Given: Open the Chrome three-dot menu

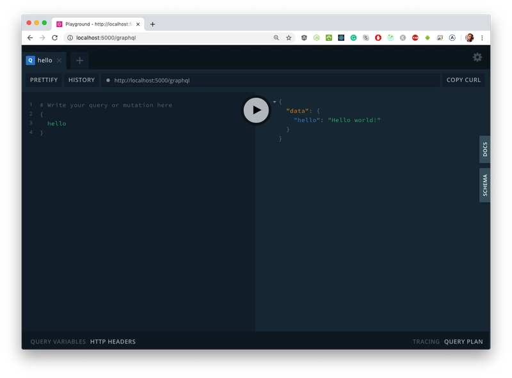Looking at the screenshot, I should tap(482, 38).
